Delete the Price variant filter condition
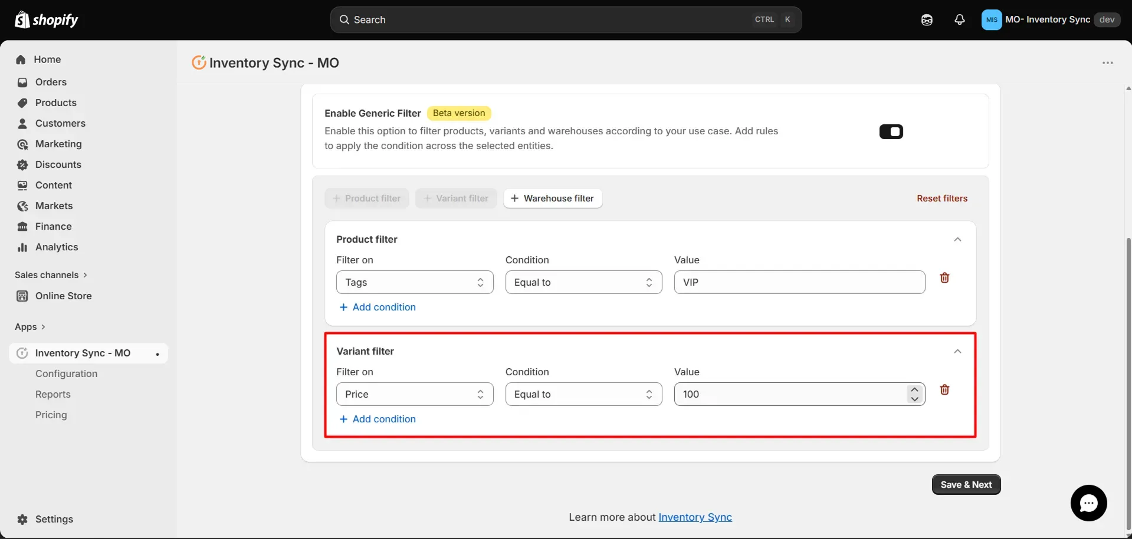1132x539 pixels. [x=944, y=389]
